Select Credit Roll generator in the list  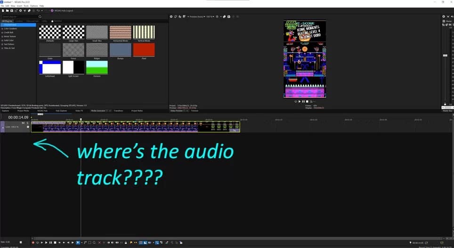click(8, 32)
